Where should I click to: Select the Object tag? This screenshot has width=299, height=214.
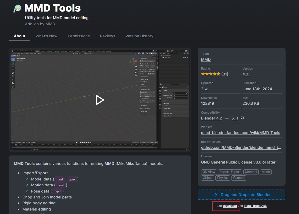click(x=208, y=178)
